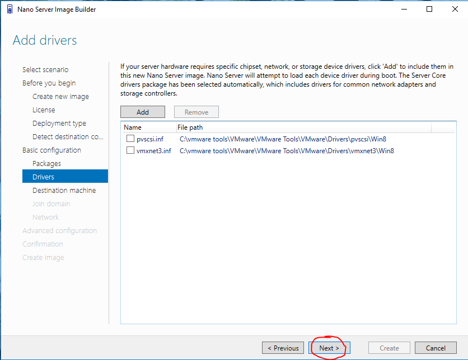Jump to Create new image step
Viewport: 468px width, 360px height.
click(x=60, y=97)
